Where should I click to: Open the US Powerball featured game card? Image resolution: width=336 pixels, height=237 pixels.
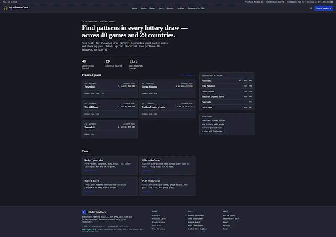pyautogui.click(x=110, y=88)
